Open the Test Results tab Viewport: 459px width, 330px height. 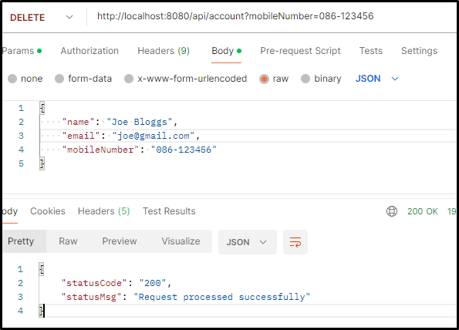point(169,211)
